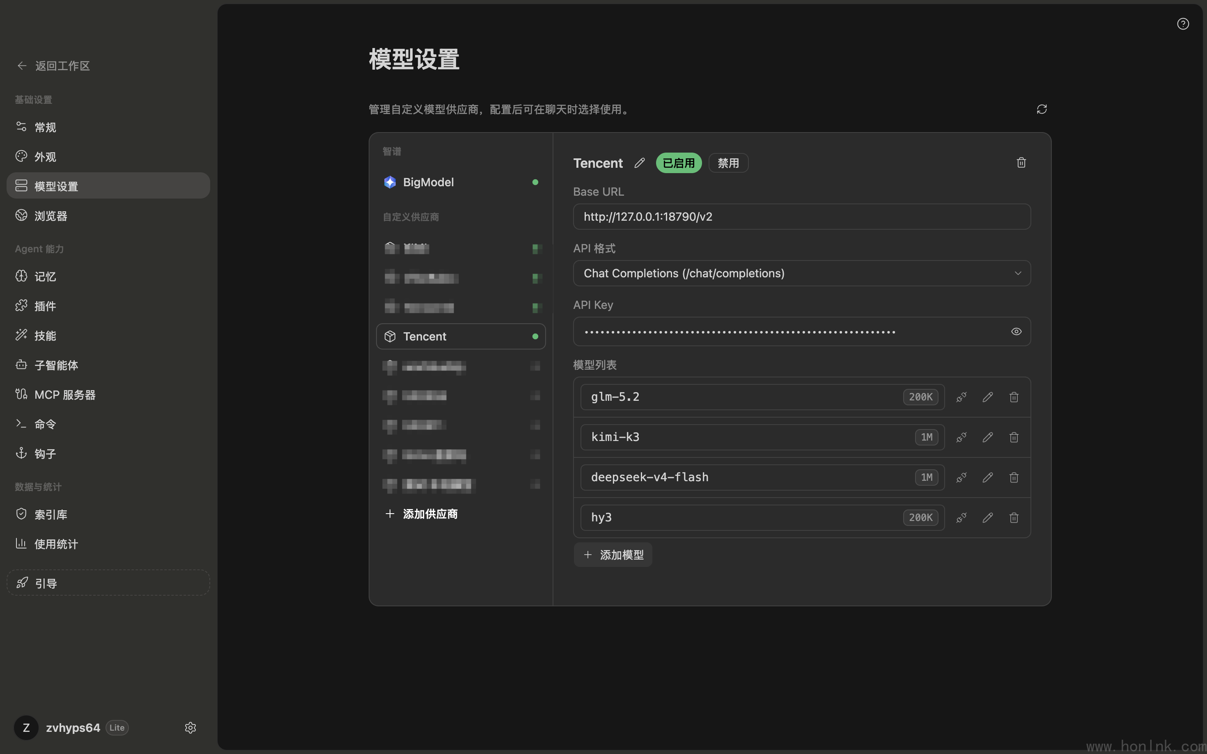Select the BigModel provider
1207x754 pixels.
(x=461, y=182)
